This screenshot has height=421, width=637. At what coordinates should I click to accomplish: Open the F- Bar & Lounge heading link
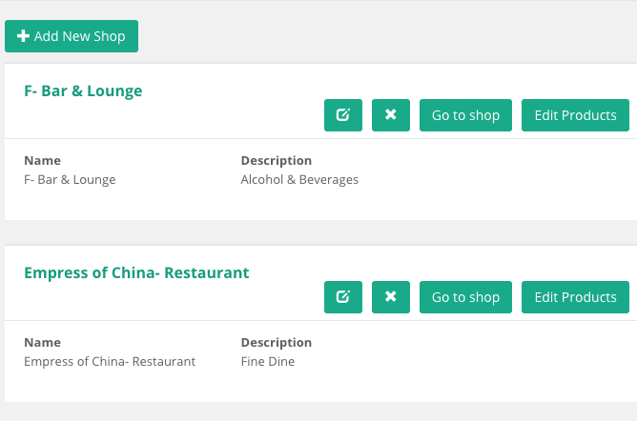point(83,90)
